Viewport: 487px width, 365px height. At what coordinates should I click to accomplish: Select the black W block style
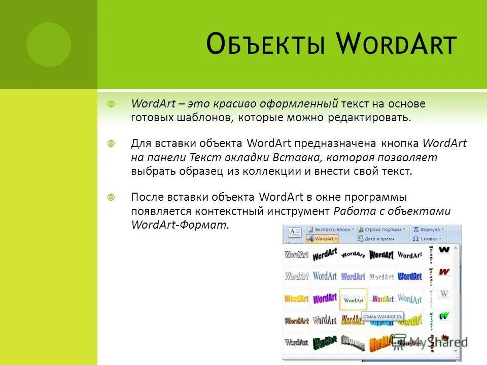coord(444,250)
